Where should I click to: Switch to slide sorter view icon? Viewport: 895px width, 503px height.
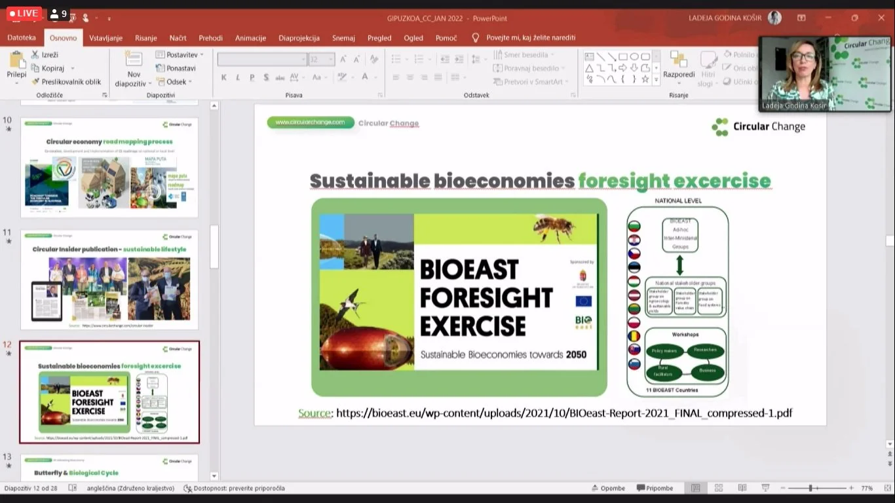719,488
